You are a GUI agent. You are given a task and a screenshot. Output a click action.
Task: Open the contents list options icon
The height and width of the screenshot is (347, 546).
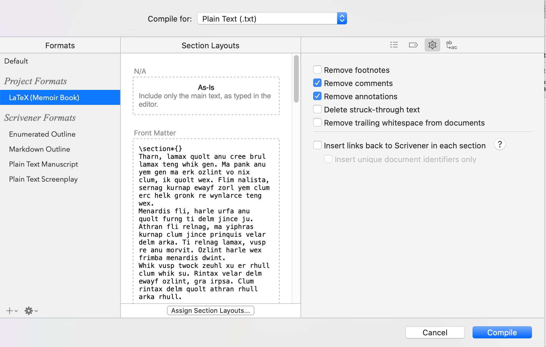tap(394, 45)
